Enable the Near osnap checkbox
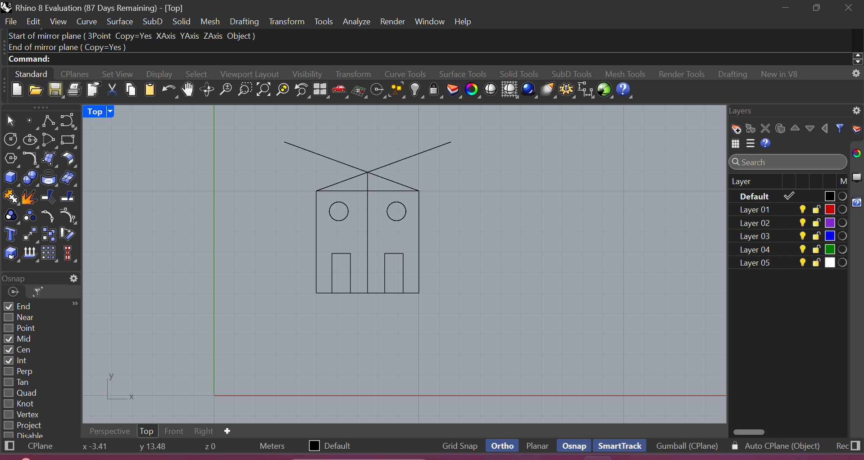Image resolution: width=864 pixels, height=460 pixels. tap(9, 317)
